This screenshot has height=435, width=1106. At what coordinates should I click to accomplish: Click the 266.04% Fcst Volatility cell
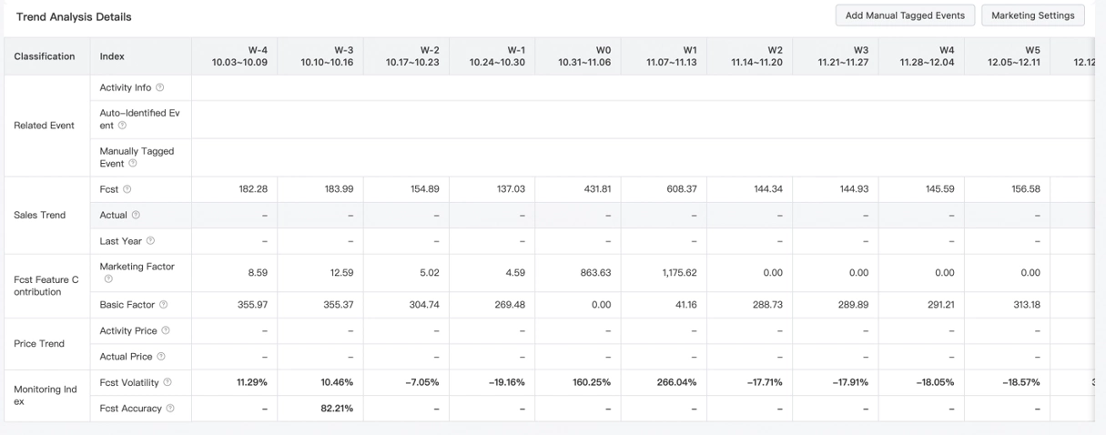(x=676, y=382)
